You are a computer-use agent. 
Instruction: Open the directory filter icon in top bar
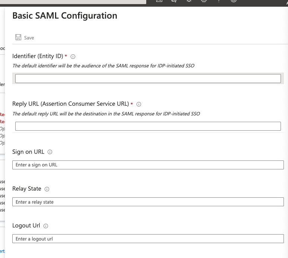[174, 1]
